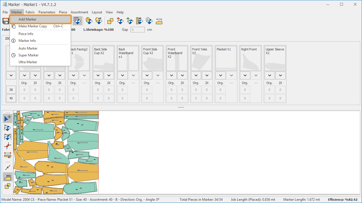The image size is (362, 203).
Task: Click the clock marker icon in top toolbar
Action: [x=89, y=21]
